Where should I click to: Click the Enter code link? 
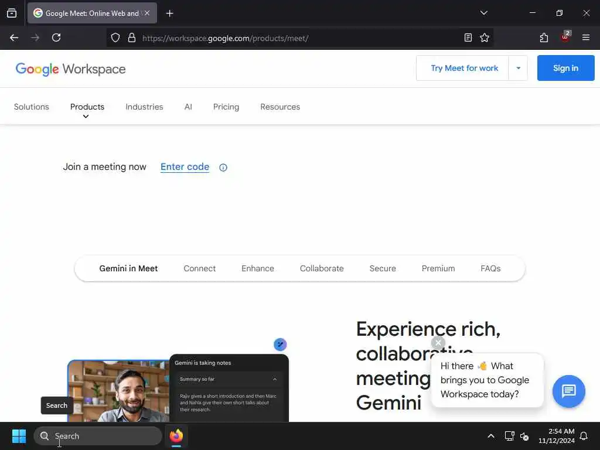[185, 167]
